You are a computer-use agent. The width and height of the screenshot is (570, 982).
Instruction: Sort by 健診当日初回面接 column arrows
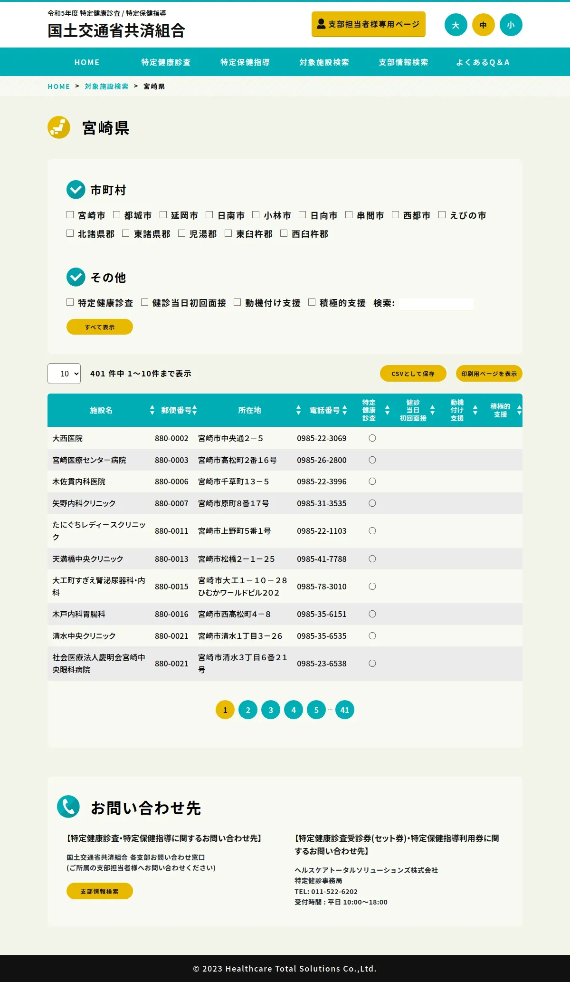point(432,410)
